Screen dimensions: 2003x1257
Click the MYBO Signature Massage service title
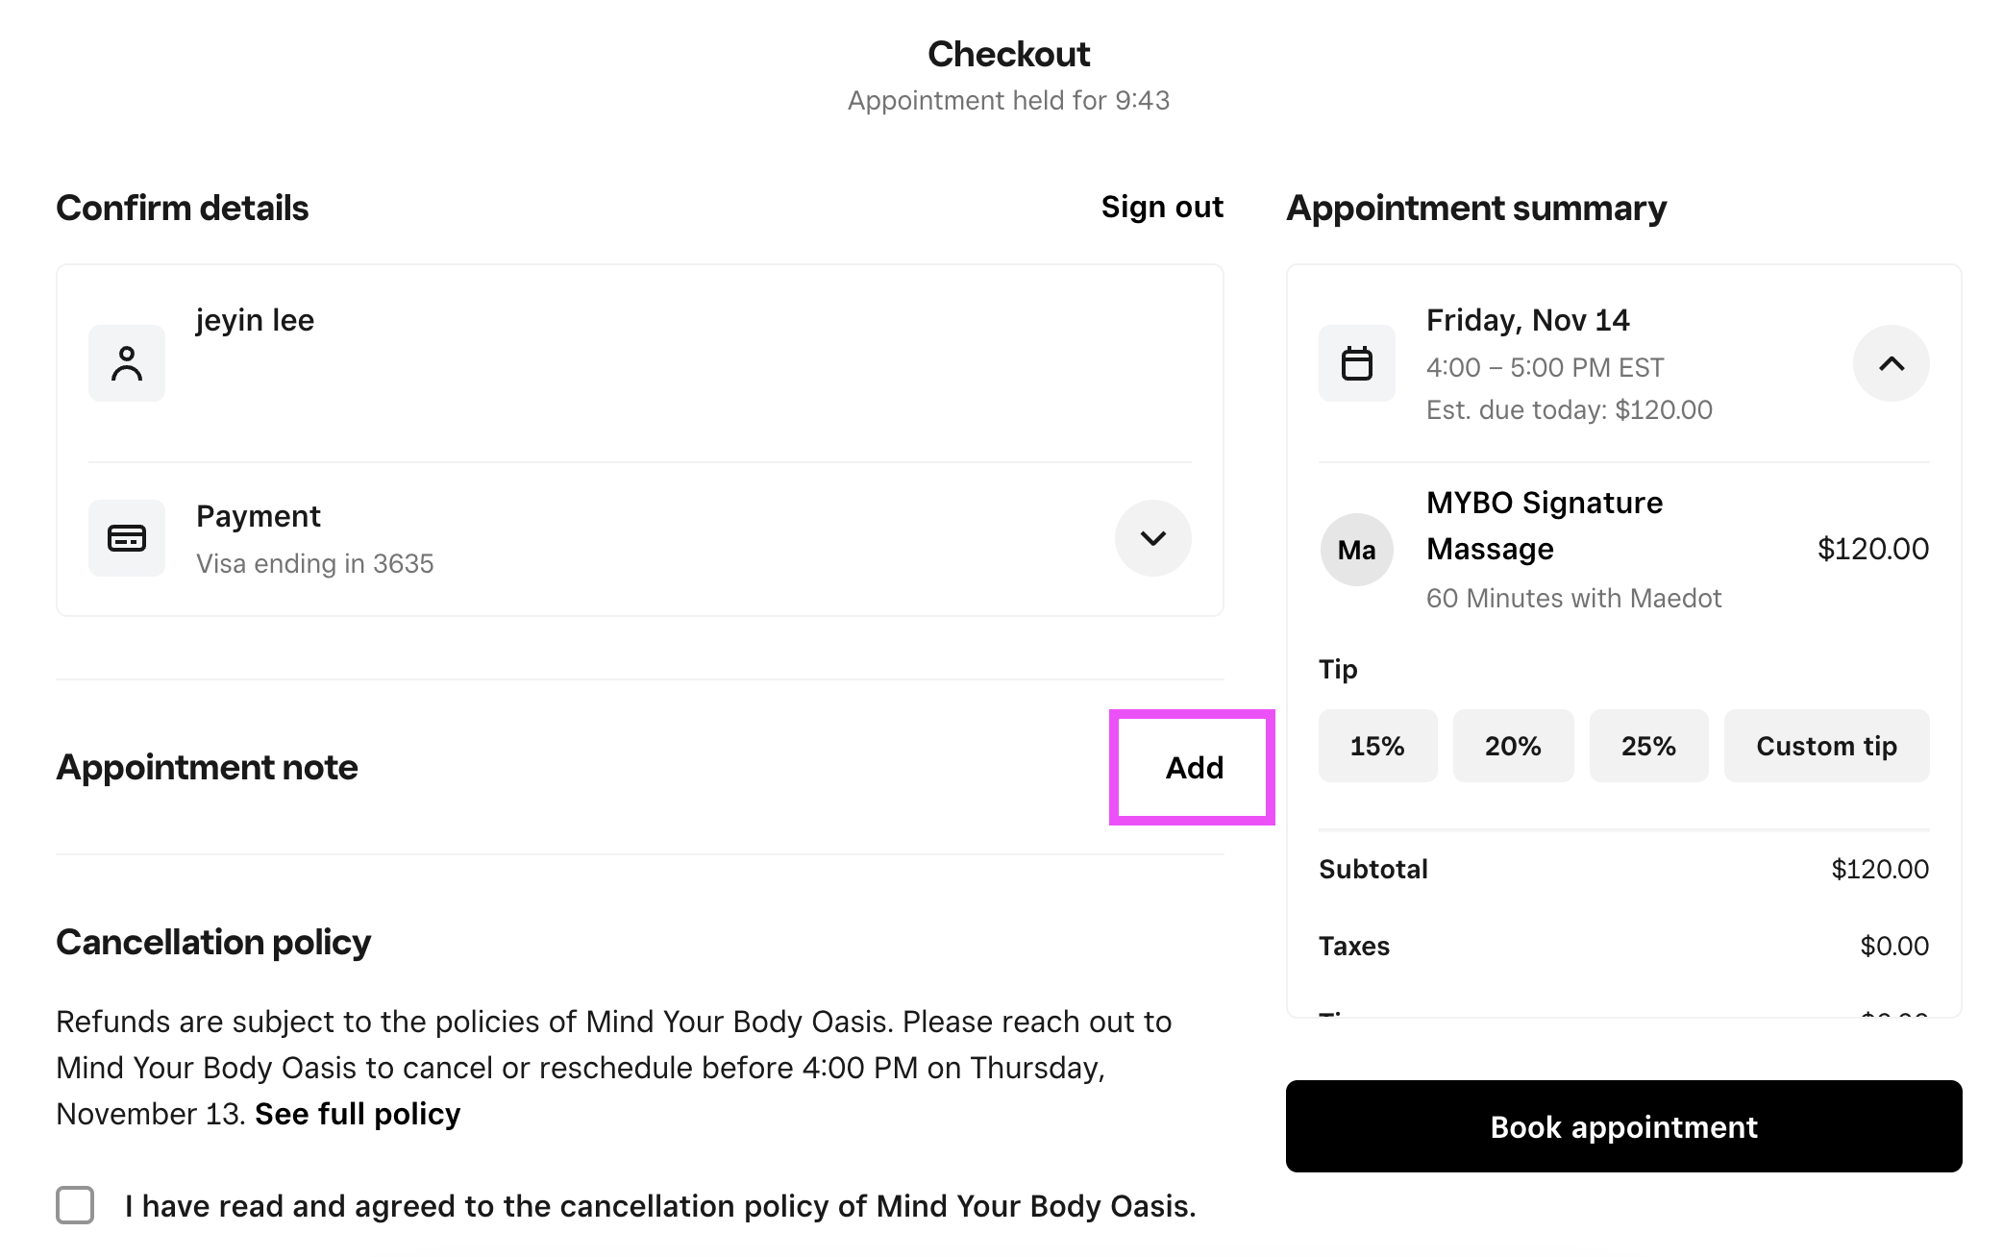click(x=1544, y=526)
